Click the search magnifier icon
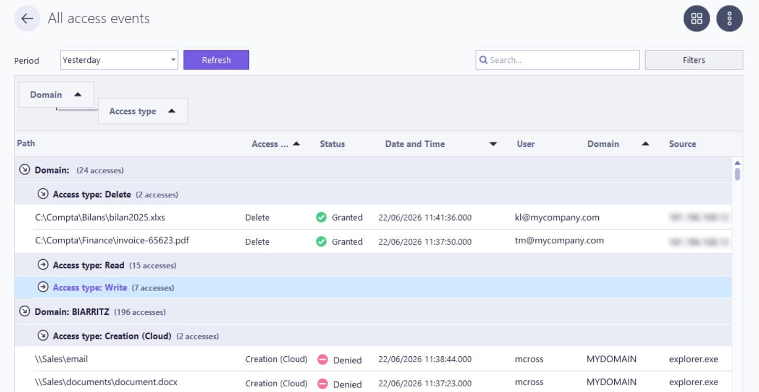Image resolution: width=759 pixels, height=392 pixels. 483,60
